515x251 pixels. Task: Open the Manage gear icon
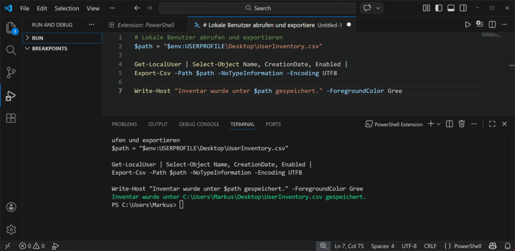[11, 229]
